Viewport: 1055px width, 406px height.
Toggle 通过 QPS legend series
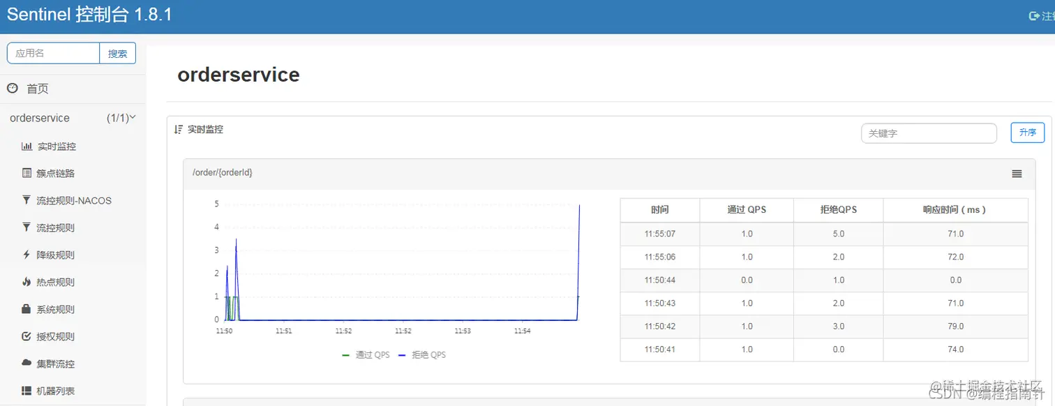(x=366, y=354)
